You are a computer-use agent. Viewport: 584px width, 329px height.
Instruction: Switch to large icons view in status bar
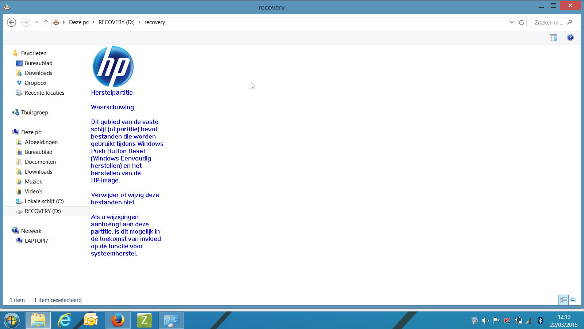(x=573, y=300)
